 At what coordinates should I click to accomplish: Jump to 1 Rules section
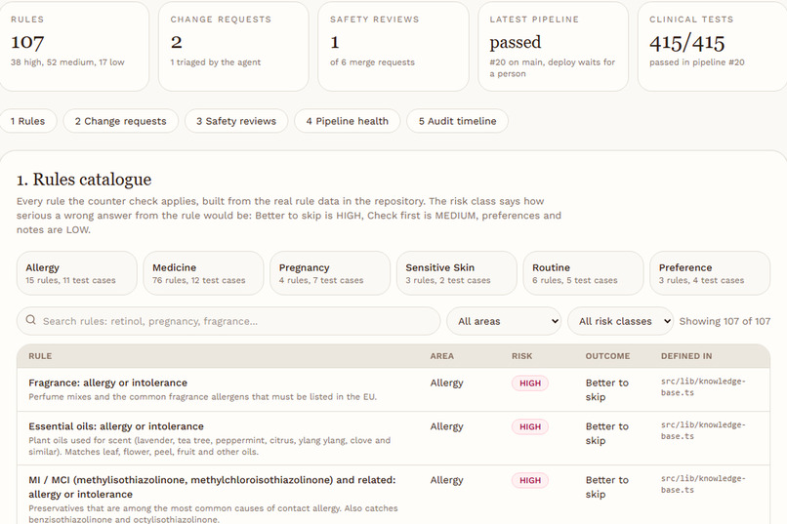coord(27,121)
